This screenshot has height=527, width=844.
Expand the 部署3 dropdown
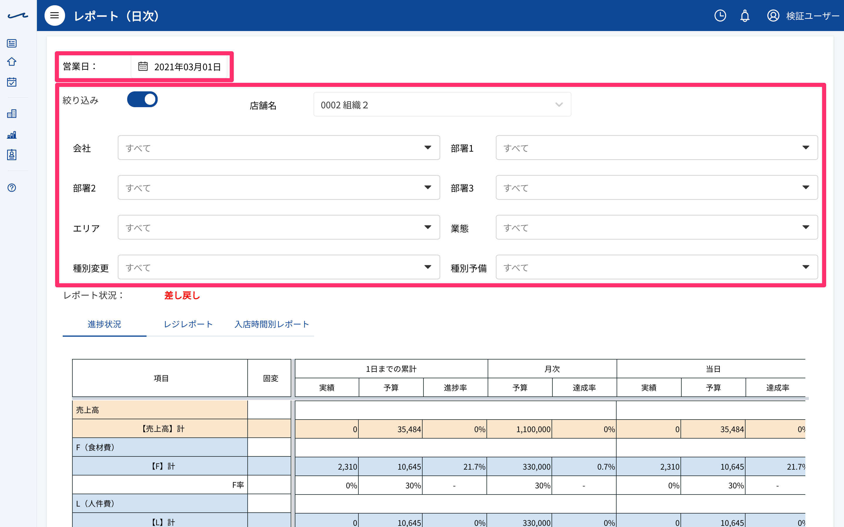click(657, 187)
